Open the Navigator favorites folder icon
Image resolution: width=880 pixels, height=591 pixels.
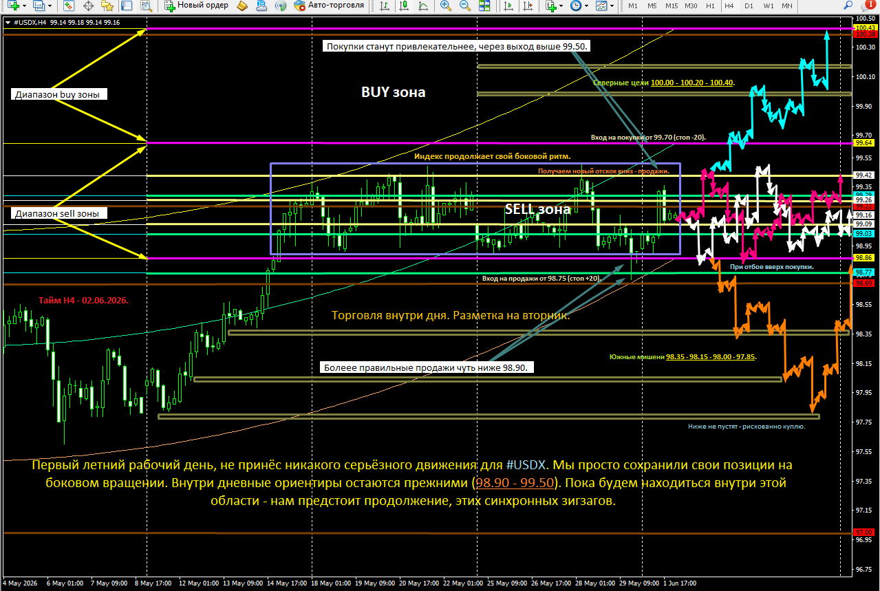coord(107,6)
